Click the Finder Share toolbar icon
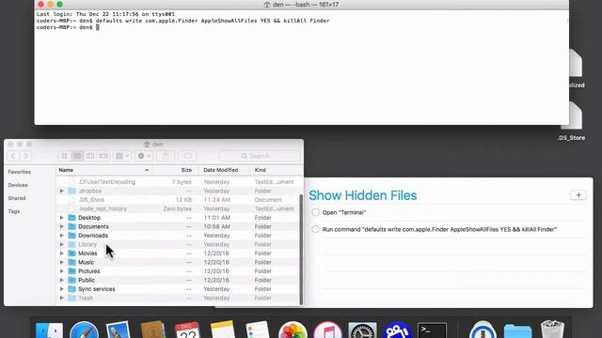602x338 pixels. 166,156
